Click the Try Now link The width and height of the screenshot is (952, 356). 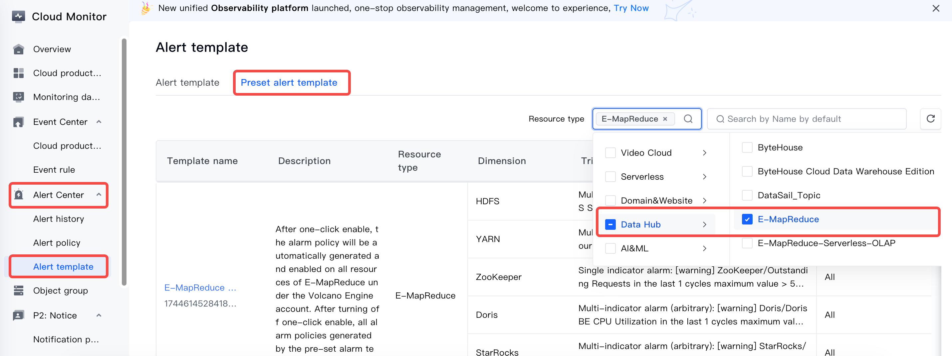[x=631, y=8]
